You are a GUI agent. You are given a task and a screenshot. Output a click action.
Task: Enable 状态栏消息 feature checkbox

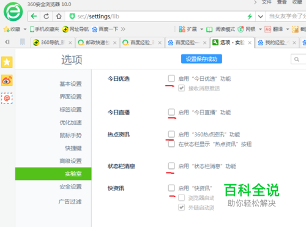point(171,166)
